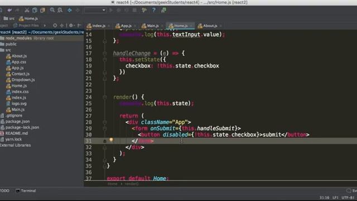
Task: Click the Run with coverage icon
Action: coord(127,10)
